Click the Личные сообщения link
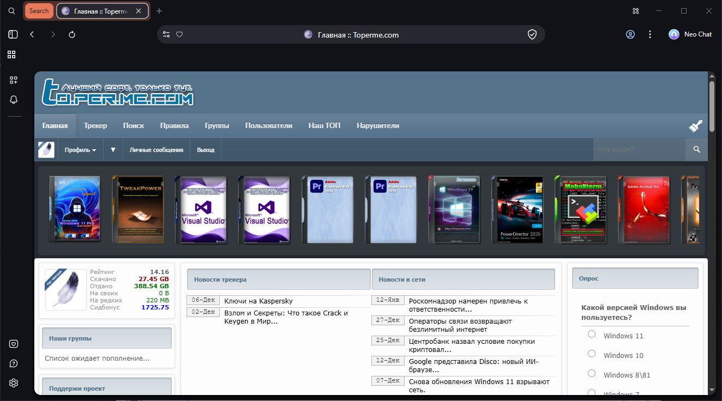Screen dimensions: 722x401 [157, 150]
